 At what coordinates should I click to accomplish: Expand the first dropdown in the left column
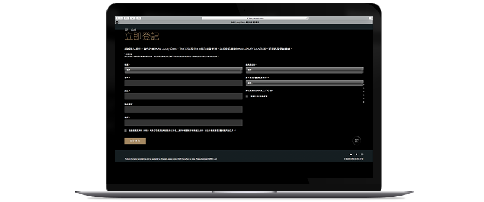(183, 70)
